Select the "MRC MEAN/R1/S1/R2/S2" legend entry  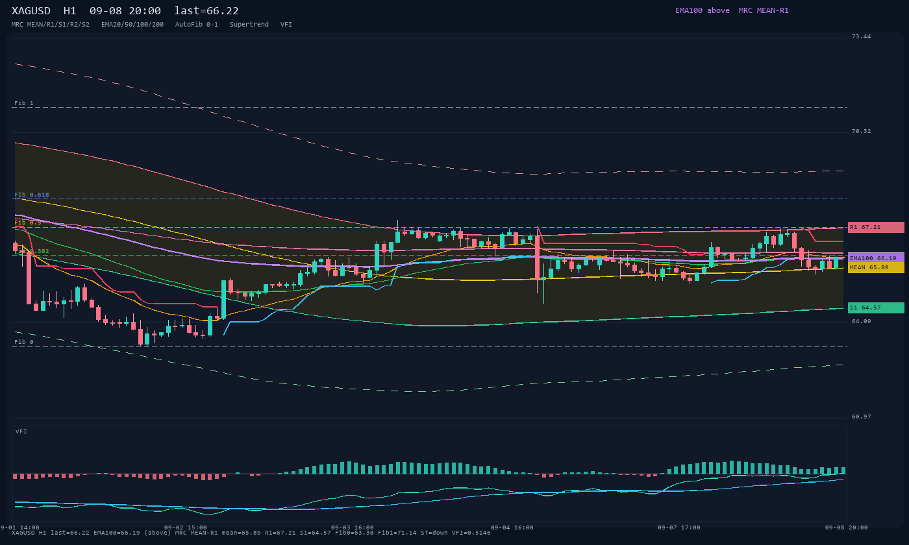pos(51,25)
